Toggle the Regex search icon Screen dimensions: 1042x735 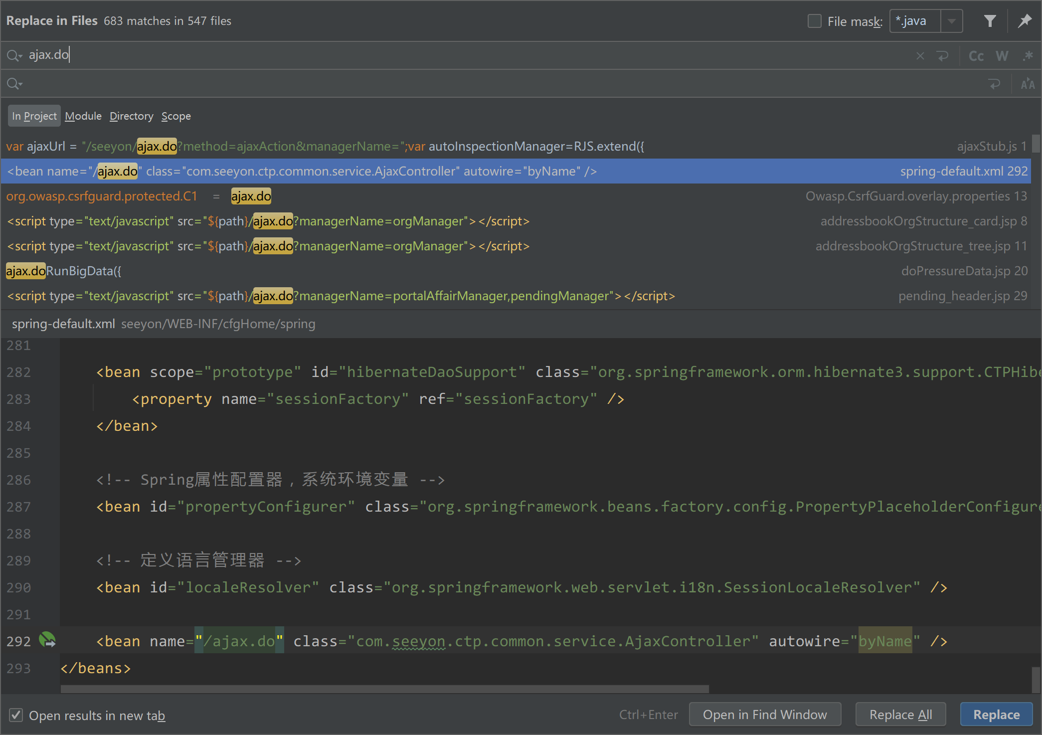1027,56
